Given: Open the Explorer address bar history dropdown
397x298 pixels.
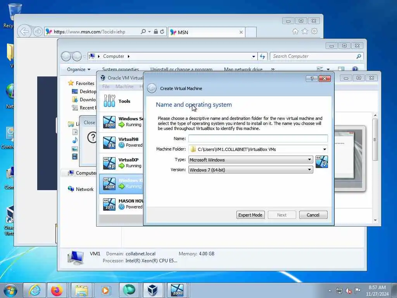Looking at the screenshot, I should tap(254, 57).
